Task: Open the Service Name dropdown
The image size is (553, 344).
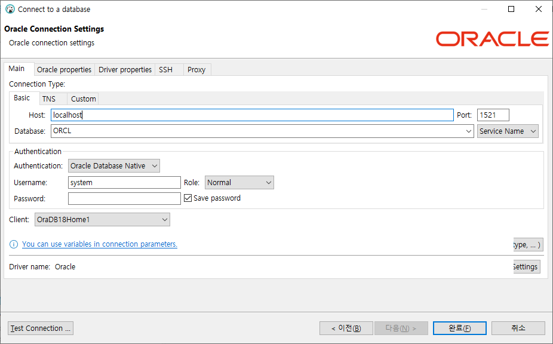Action: click(508, 131)
